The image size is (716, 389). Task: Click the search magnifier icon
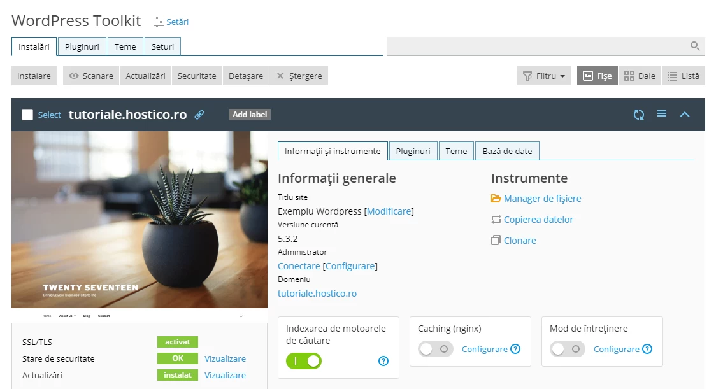694,46
